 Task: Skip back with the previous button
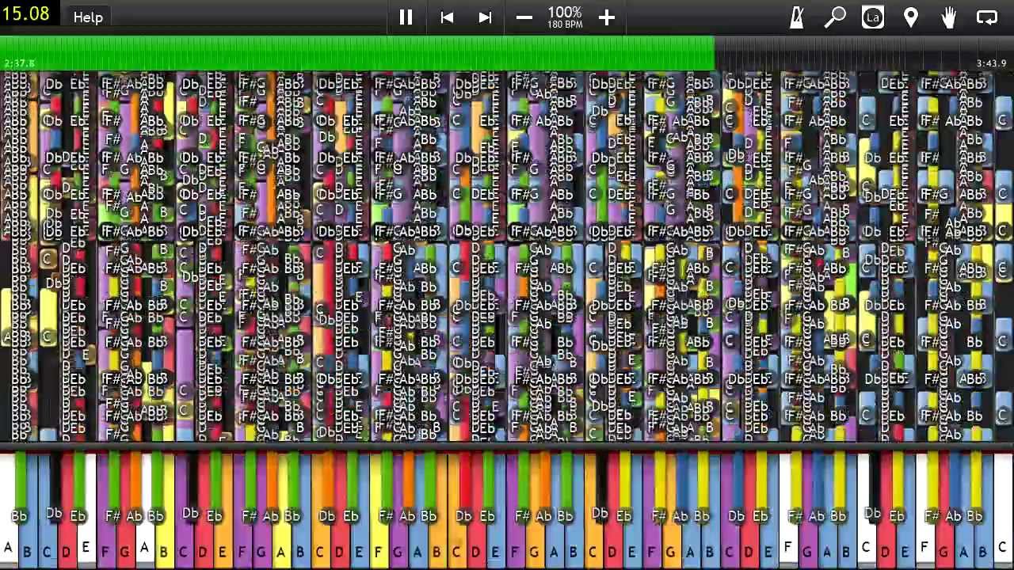(x=447, y=17)
